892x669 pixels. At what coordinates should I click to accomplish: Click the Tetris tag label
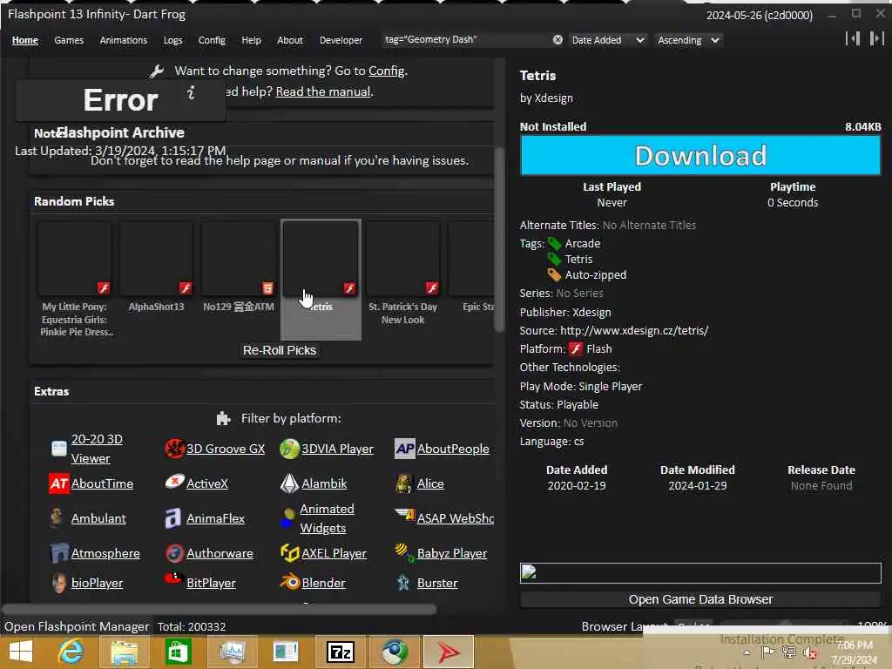click(x=578, y=260)
